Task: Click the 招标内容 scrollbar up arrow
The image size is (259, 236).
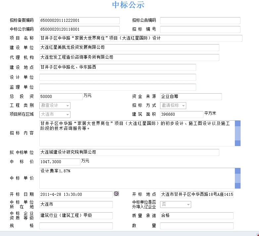Action: click(x=238, y=123)
